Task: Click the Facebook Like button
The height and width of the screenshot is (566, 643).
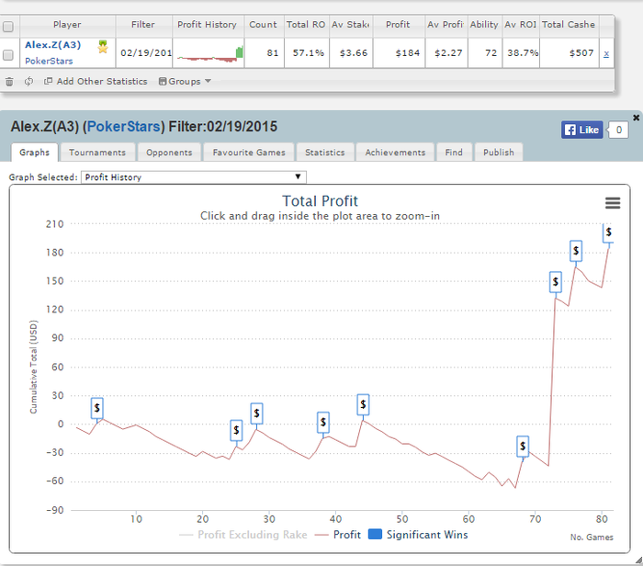Action: [x=582, y=130]
